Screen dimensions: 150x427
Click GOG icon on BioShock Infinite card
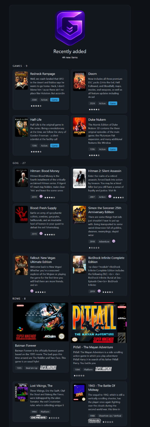pyautogui.click(x=99, y=291)
